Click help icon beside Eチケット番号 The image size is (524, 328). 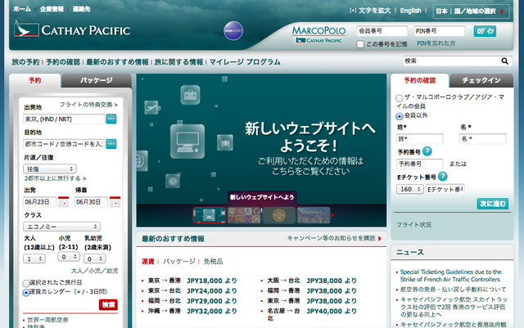[x=442, y=177]
